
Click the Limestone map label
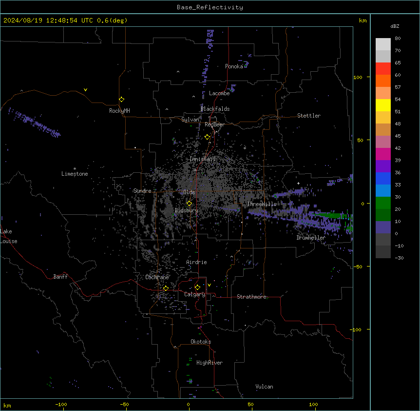75,174
